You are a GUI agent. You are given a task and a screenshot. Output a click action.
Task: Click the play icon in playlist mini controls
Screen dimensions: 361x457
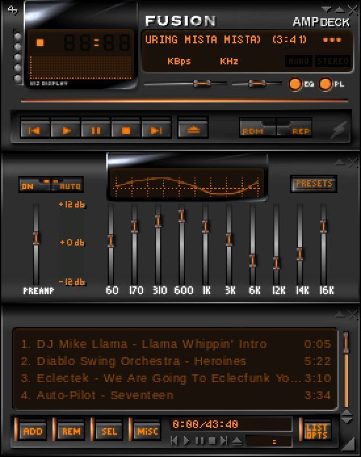tap(186, 441)
